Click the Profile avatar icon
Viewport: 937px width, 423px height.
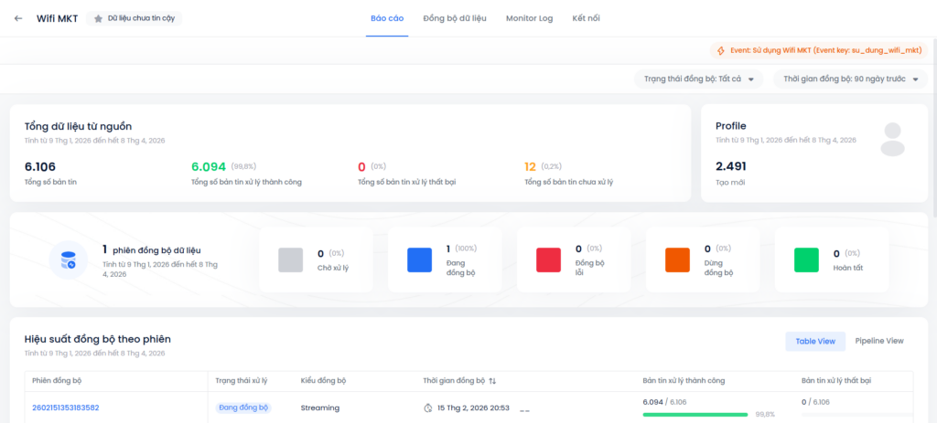(x=892, y=139)
